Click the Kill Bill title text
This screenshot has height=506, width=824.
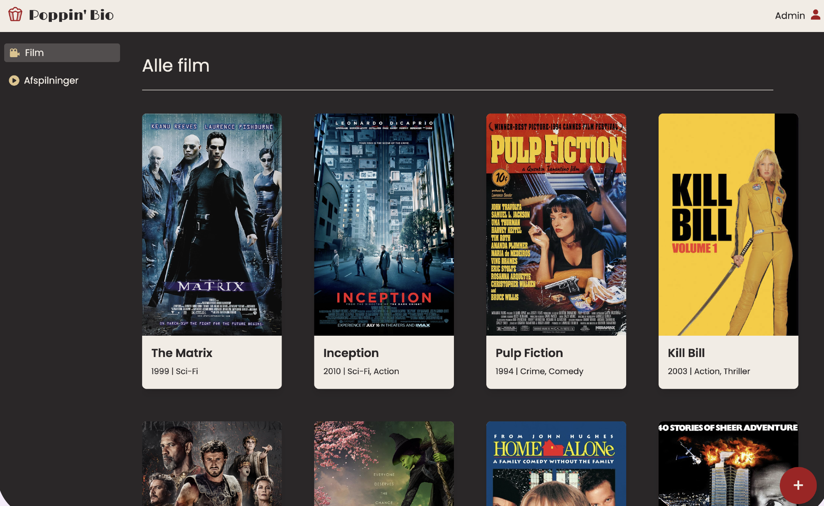click(x=686, y=353)
